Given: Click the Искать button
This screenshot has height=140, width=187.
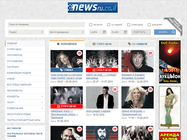Looking at the screenshot, I should (x=165, y=32).
